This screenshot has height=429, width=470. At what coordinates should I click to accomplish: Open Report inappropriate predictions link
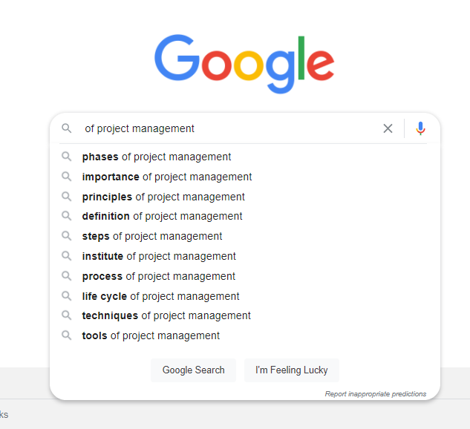(375, 393)
